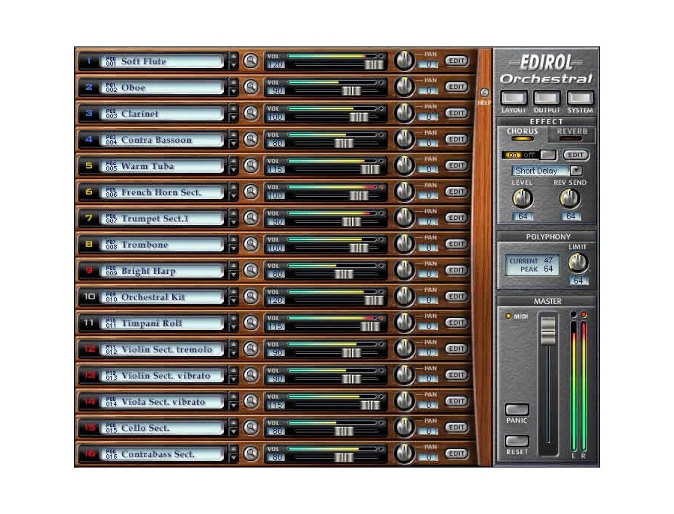Click the pan knob for Soft Flute
674x514 pixels.
(404, 61)
